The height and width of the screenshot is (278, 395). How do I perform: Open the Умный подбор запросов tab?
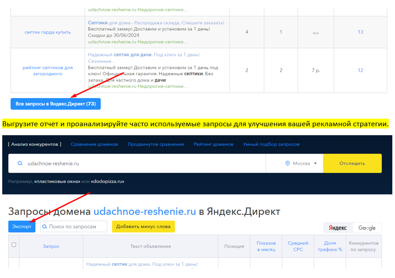click(x=271, y=144)
